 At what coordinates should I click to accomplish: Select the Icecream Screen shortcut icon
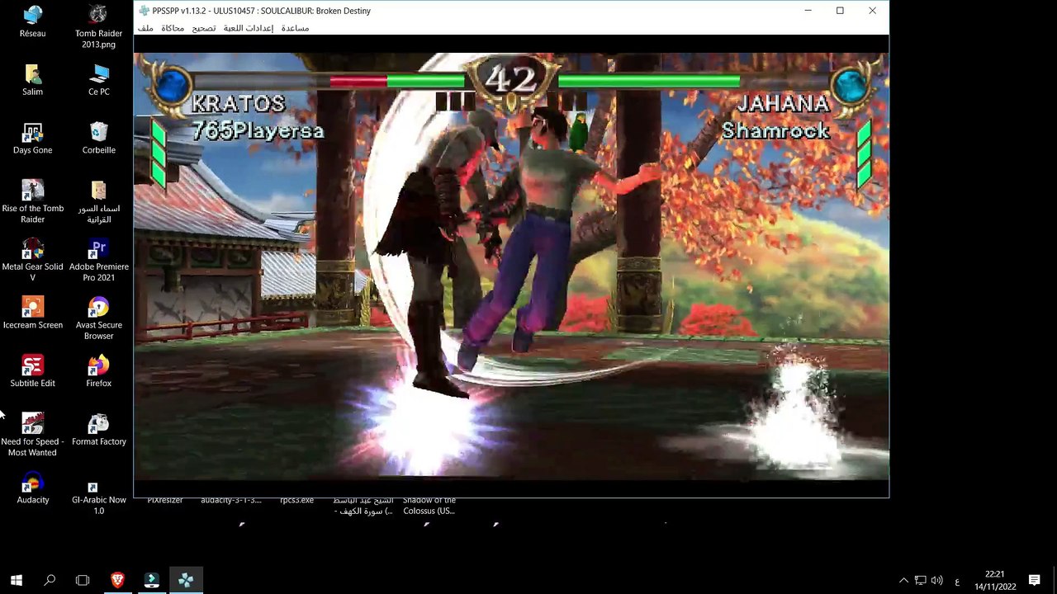(33, 313)
